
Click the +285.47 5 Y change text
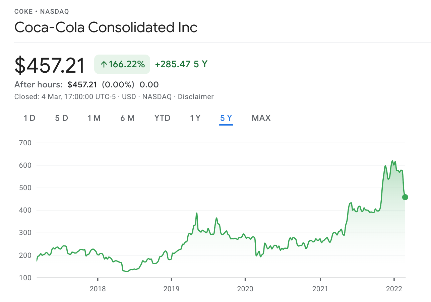(x=181, y=64)
